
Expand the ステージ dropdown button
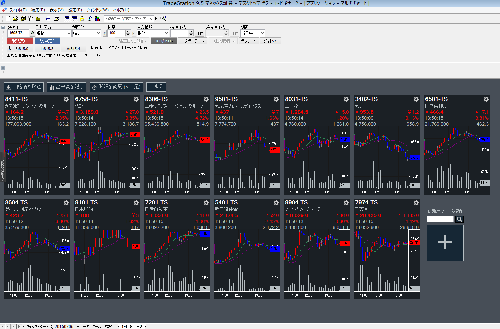point(193,41)
